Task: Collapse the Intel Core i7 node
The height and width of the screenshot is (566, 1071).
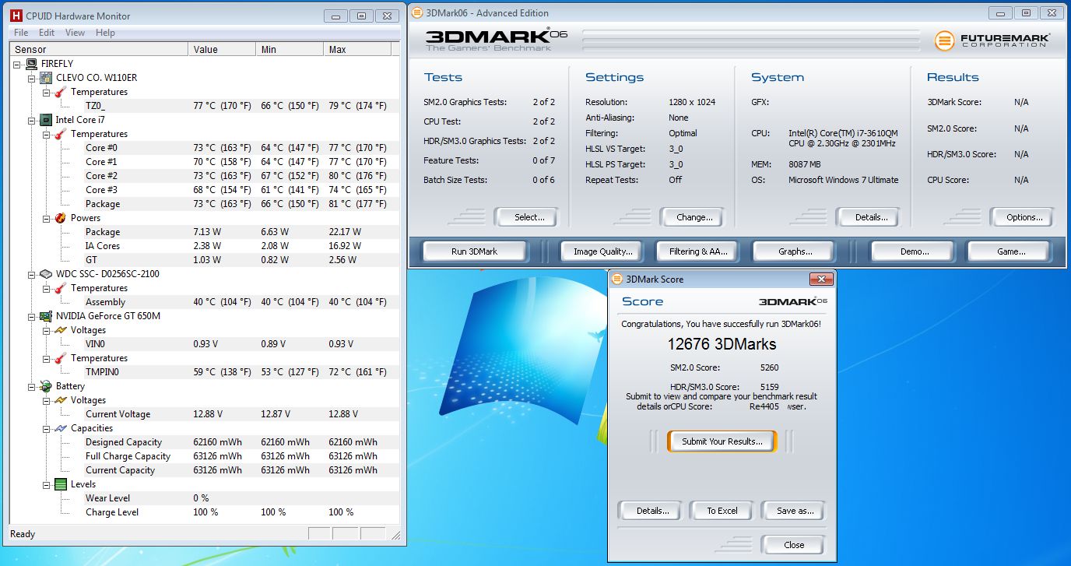Action: [32, 120]
